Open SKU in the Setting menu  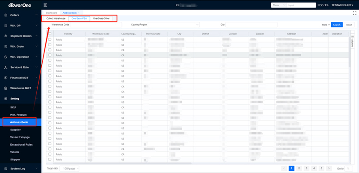point(13,107)
